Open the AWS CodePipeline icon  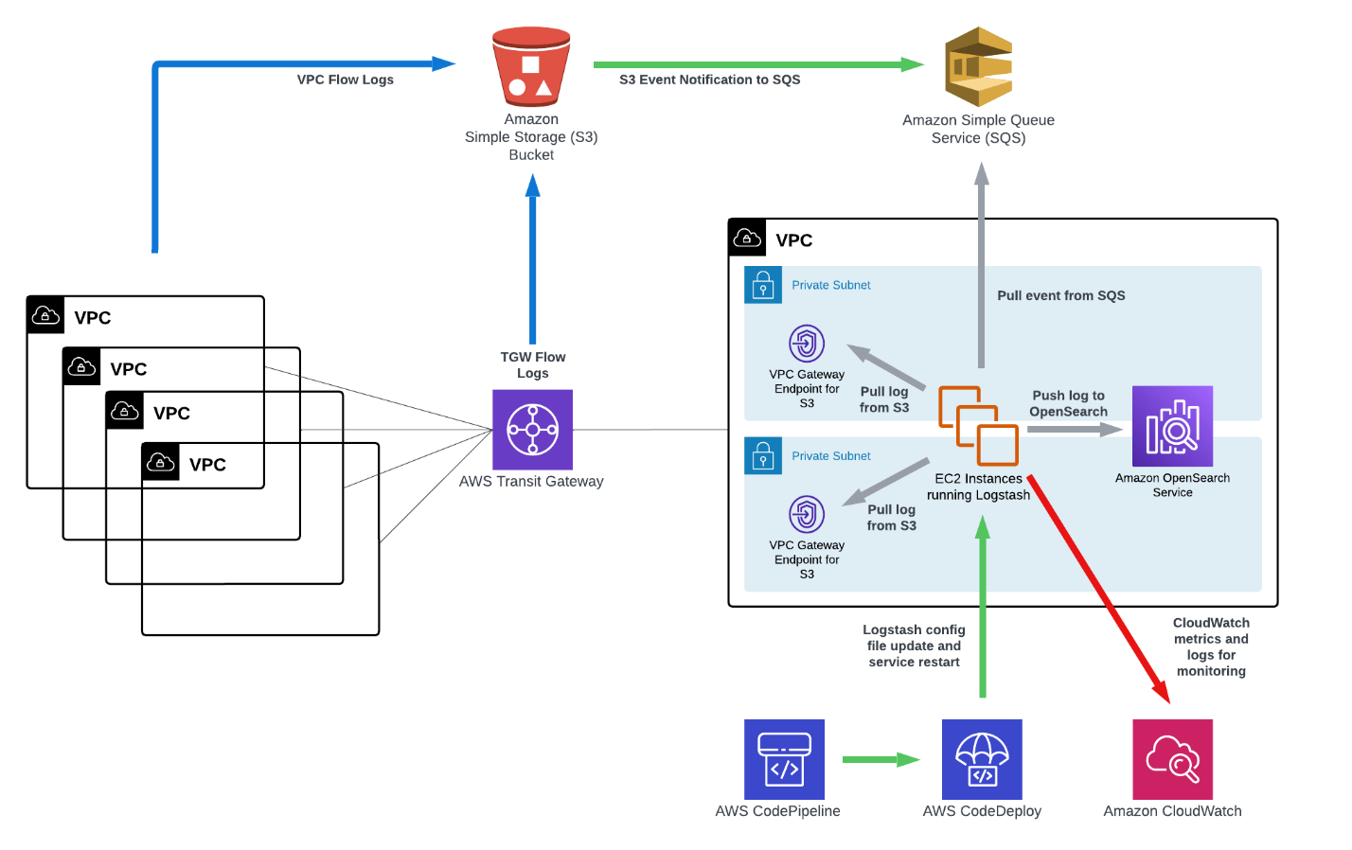[784, 759]
